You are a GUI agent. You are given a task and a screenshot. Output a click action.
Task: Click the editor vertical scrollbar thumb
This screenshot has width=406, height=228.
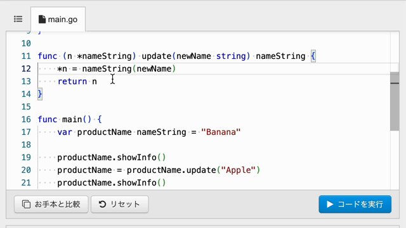click(x=395, y=101)
